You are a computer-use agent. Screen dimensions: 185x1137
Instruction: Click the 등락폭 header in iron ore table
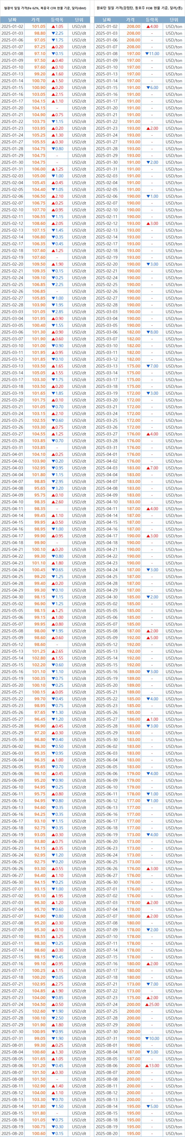point(57,20)
